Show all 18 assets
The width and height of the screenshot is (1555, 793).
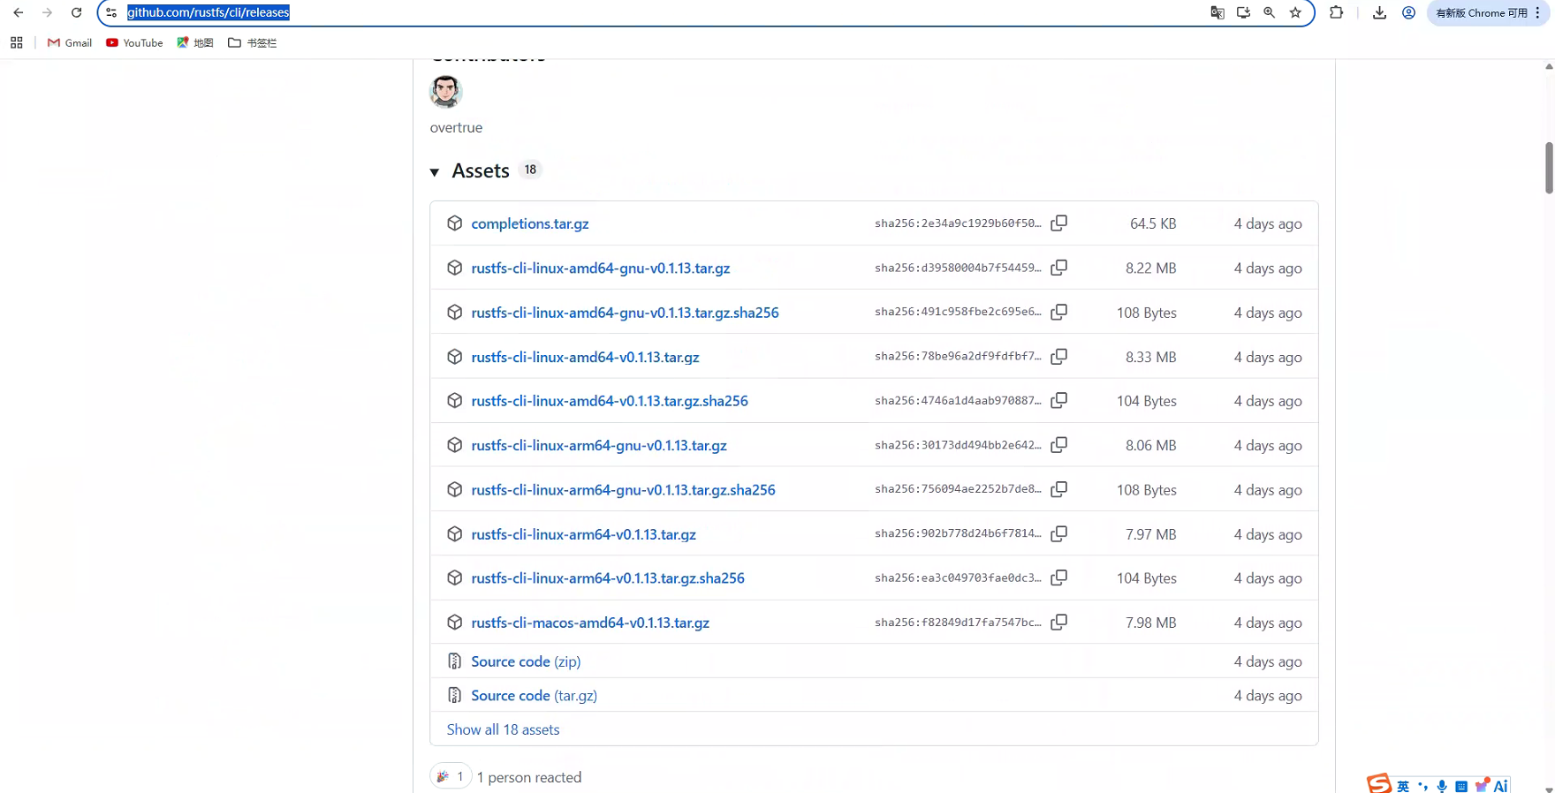pos(503,729)
